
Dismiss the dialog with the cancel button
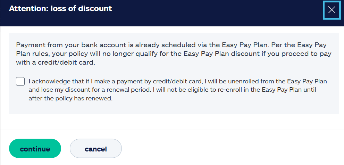pos(96,149)
